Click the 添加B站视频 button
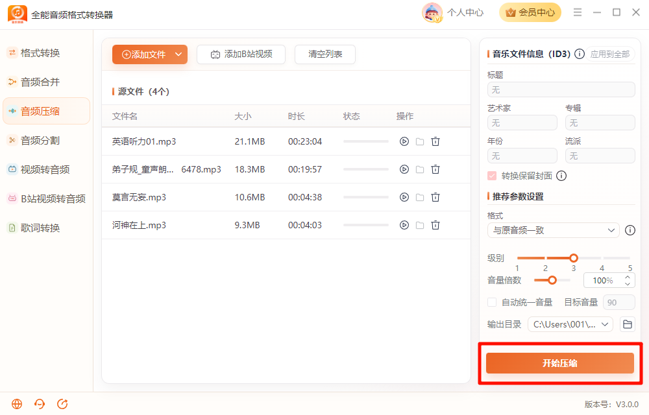The image size is (649, 415). pyautogui.click(x=241, y=54)
